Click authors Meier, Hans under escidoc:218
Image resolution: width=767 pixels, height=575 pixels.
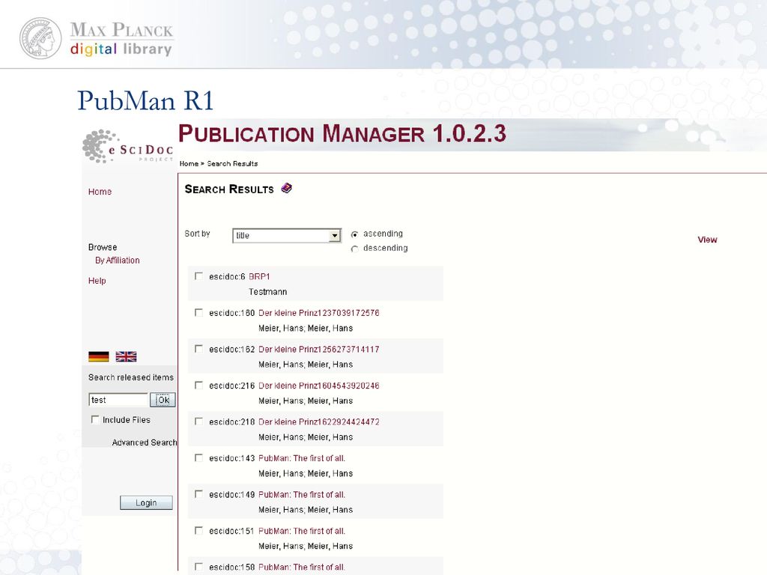(306, 437)
